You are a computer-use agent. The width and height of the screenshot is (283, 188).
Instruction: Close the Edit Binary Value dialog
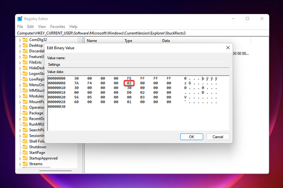(228, 47)
